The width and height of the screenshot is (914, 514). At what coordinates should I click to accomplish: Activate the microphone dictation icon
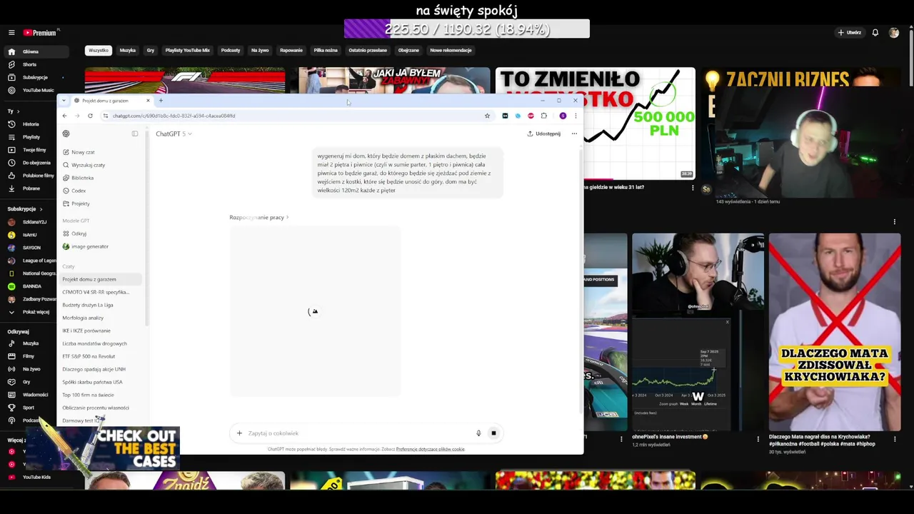[x=478, y=433]
